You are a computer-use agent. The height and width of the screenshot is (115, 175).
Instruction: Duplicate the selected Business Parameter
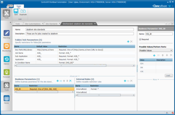61,81
